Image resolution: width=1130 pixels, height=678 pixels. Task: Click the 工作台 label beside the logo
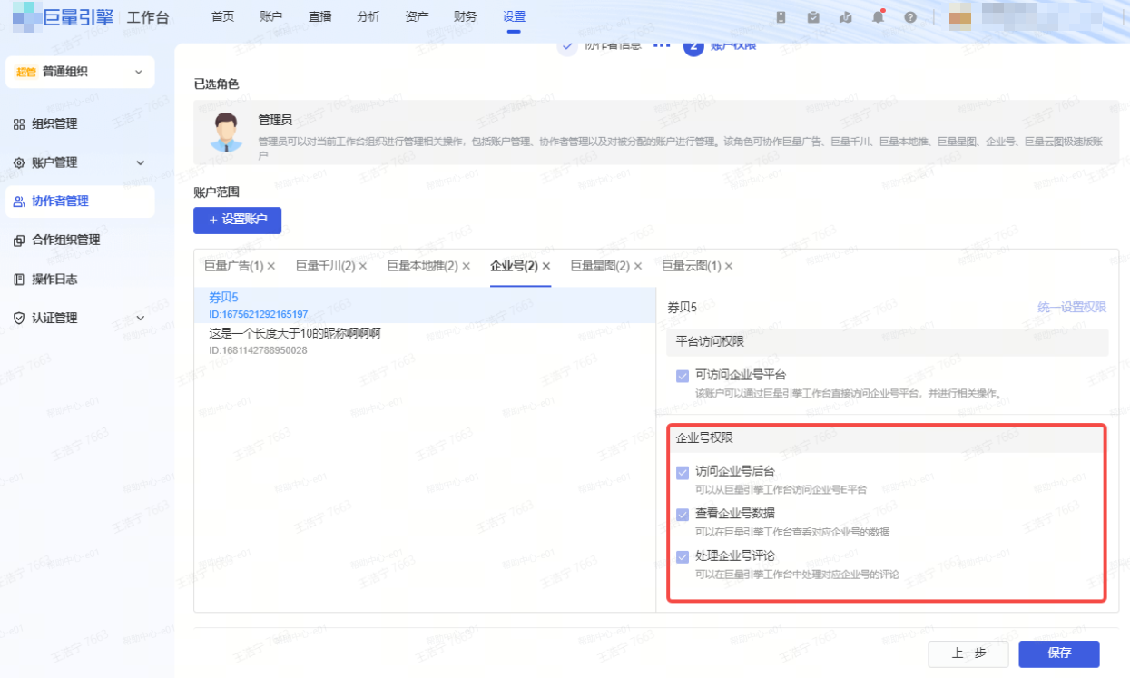(148, 17)
